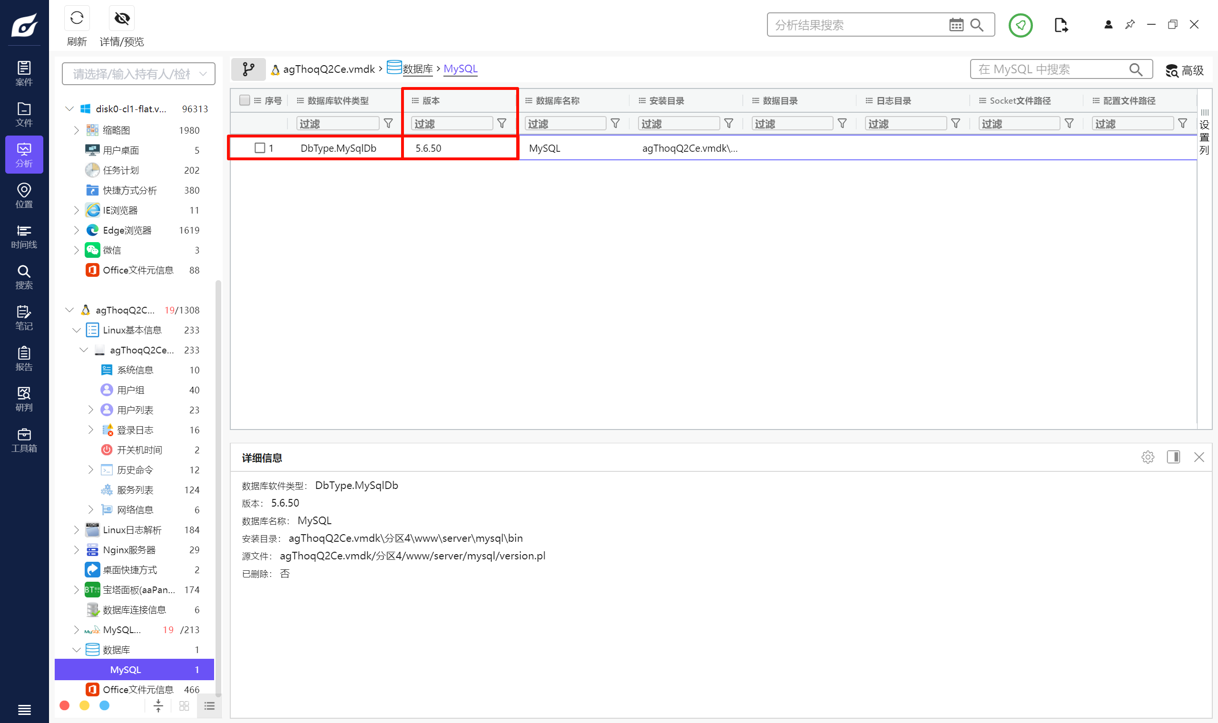The height and width of the screenshot is (723, 1218).
Task: Open the 研判 sidebar section
Action: [24, 399]
